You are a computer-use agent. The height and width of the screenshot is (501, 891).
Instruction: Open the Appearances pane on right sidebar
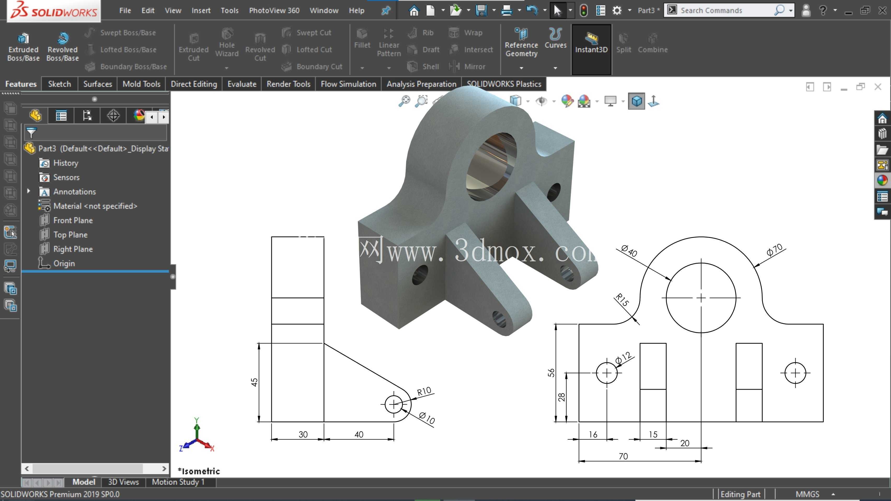point(882,180)
